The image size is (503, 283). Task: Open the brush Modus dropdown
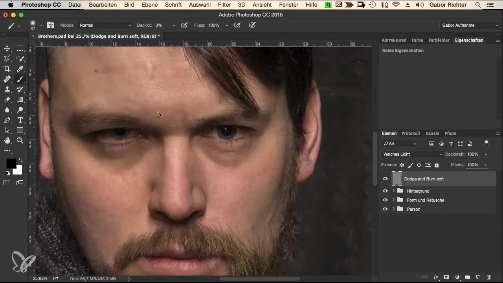[105, 25]
